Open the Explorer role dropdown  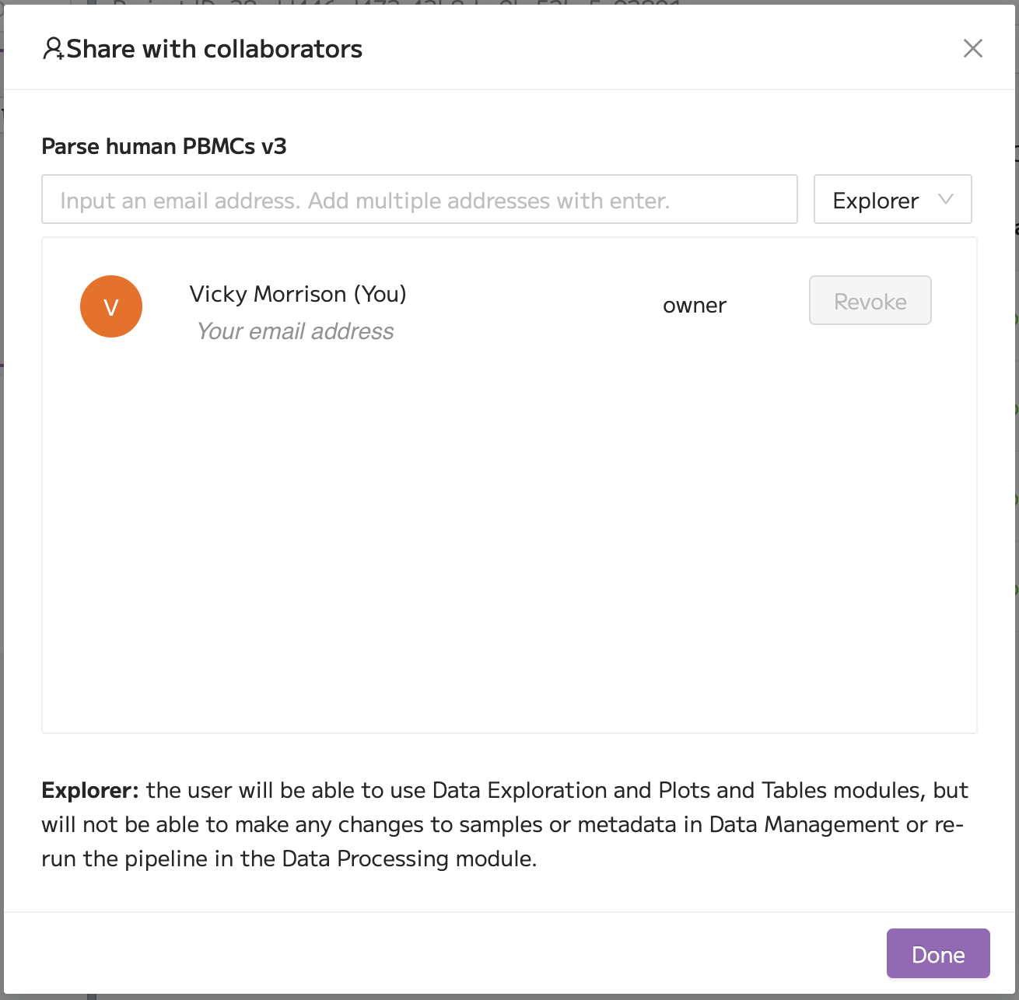(892, 199)
